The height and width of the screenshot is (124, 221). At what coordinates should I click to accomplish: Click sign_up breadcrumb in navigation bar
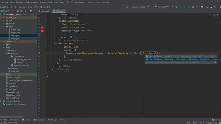tap(22, 7)
